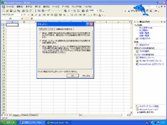The width and height of the screenshot is (167, 125).
Task: Click the Spelling check toolbar icon
Action: pos(30,11)
